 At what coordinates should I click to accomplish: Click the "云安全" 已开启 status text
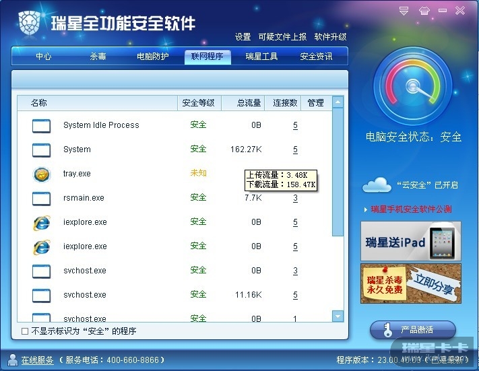coord(427,185)
